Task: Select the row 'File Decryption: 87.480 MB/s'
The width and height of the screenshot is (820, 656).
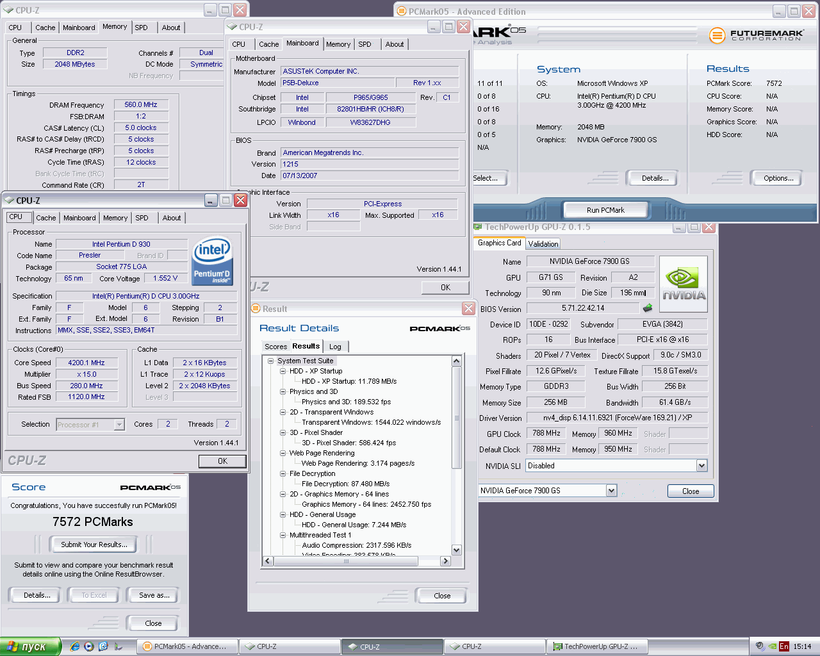Action: coord(345,484)
